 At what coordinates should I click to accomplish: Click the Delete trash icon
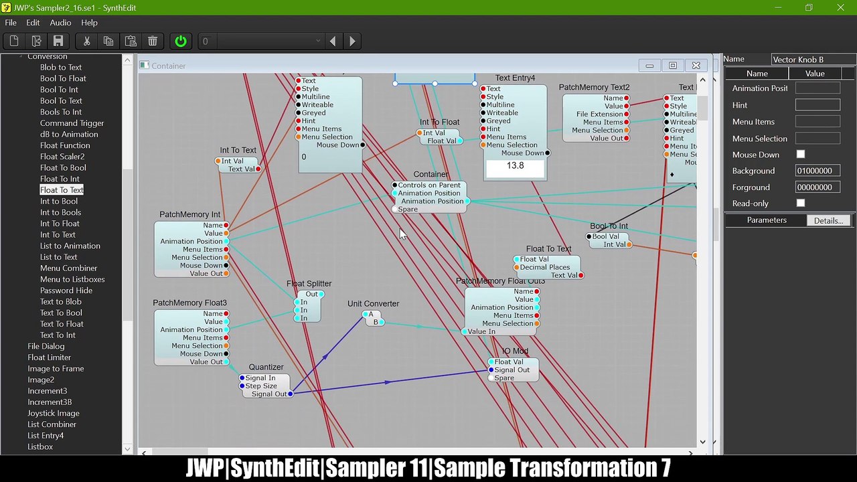click(x=153, y=42)
